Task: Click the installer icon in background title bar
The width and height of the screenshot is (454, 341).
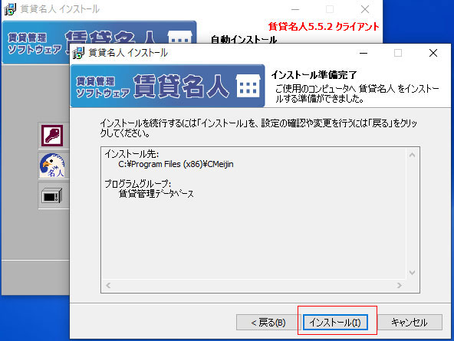Action: point(10,9)
